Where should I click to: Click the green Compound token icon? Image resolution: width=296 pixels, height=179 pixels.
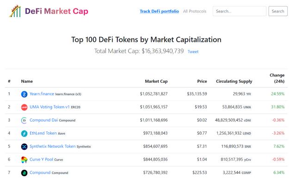tap(24, 173)
